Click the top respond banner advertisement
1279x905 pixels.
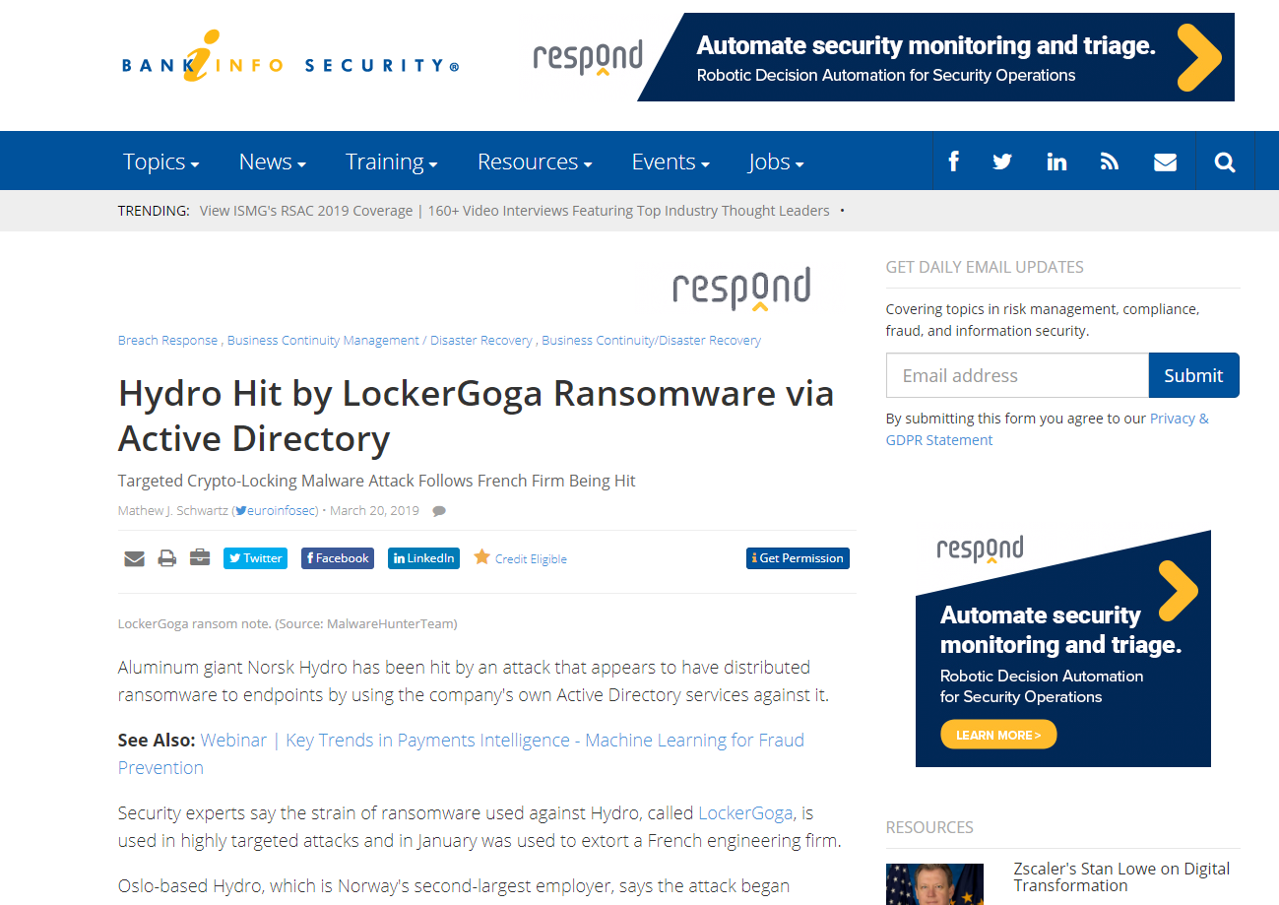click(882, 57)
